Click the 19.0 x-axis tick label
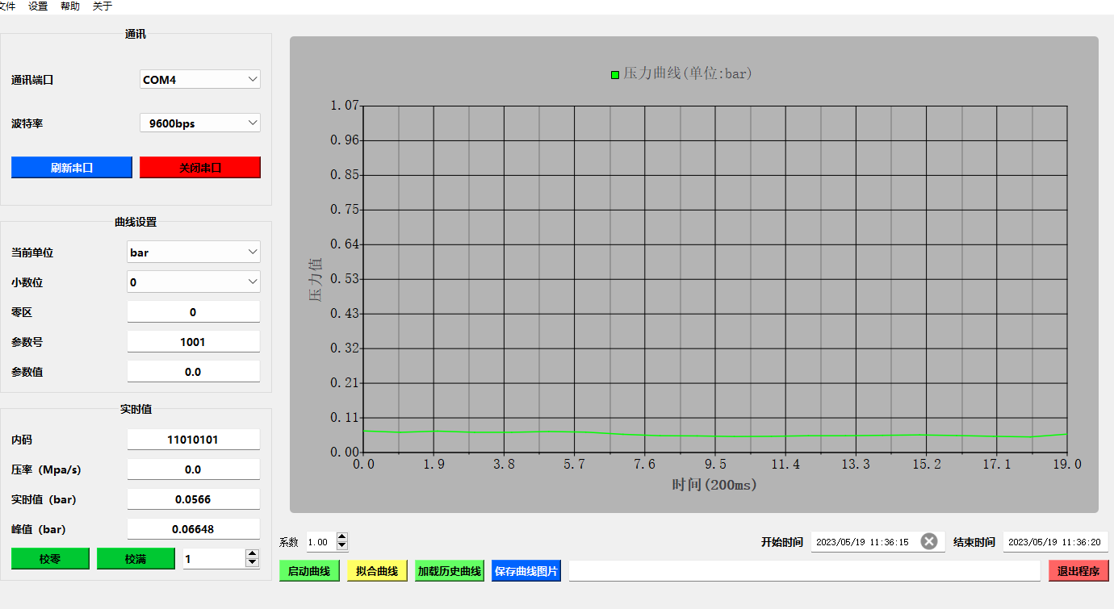Screen dimensions: 1114x609 pos(1067,464)
